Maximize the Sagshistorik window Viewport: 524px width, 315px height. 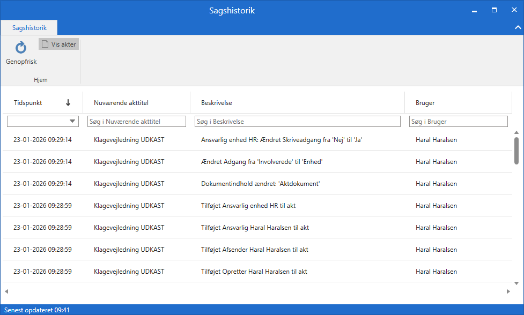tap(494, 10)
